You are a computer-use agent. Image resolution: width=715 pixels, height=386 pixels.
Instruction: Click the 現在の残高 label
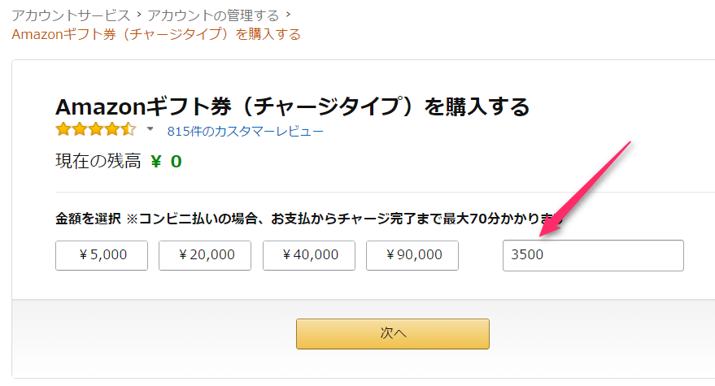[98, 161]
